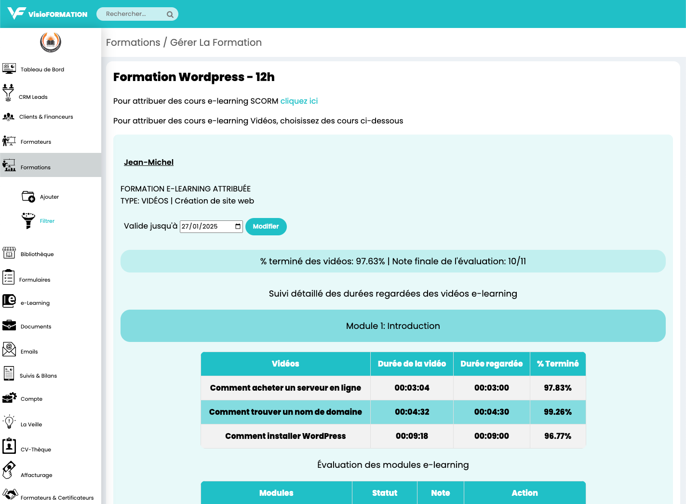Go to Documents in the sidebar
The image size is (686, 504).
(x=36, y=327)
